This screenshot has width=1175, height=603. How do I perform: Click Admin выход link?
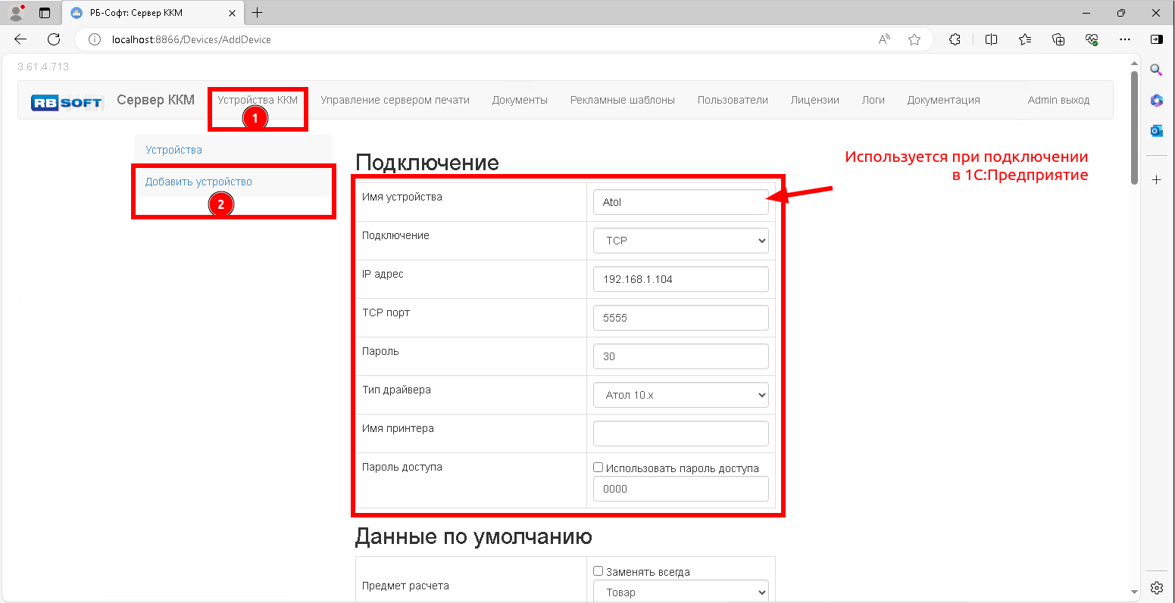click(1058, 100)
